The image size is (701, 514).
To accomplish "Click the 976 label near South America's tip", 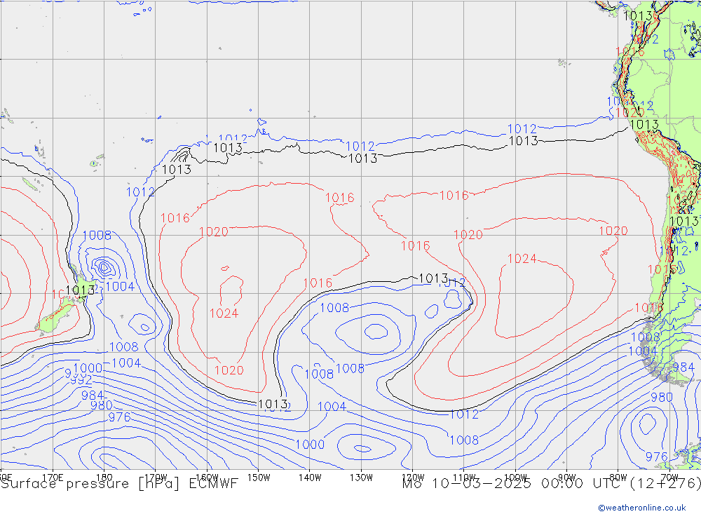I will click(656, 456).
